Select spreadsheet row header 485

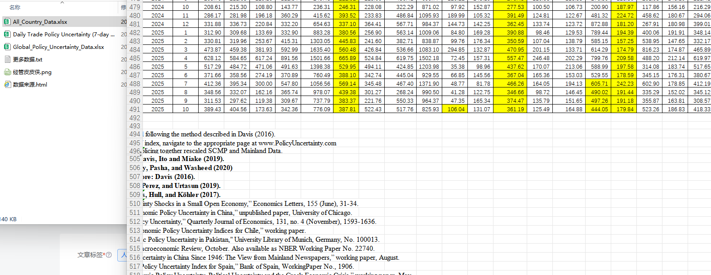(x=135, y=58)
